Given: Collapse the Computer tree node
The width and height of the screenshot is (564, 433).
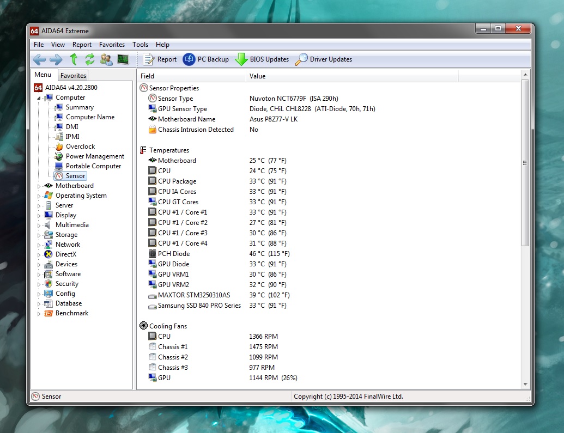Looking at the screenshot, I should tap(39, 98).
